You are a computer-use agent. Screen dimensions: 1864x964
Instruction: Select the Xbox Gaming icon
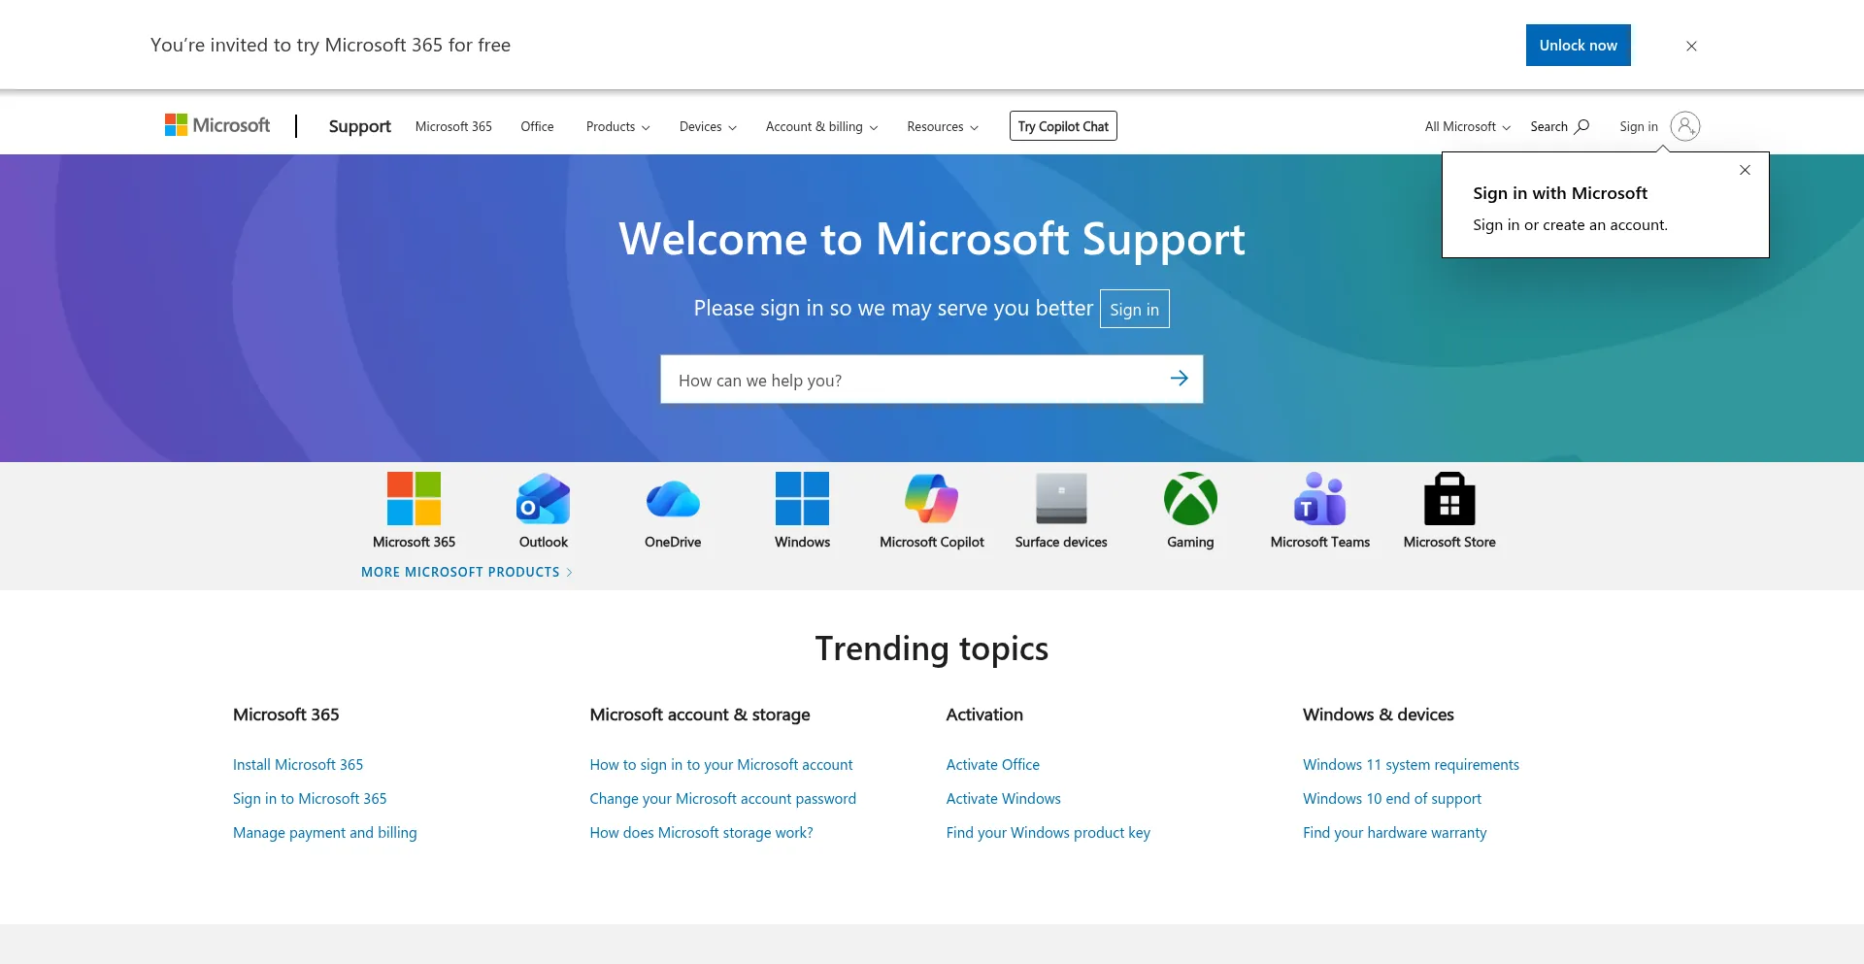tap(1190, 499)
